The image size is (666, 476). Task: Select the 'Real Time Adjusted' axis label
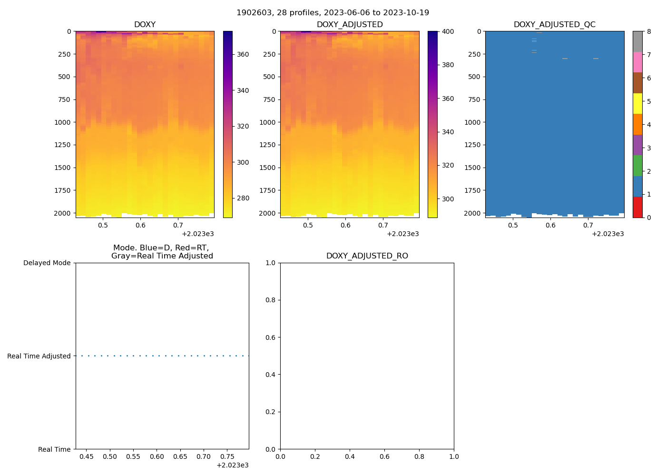(39, 356)
